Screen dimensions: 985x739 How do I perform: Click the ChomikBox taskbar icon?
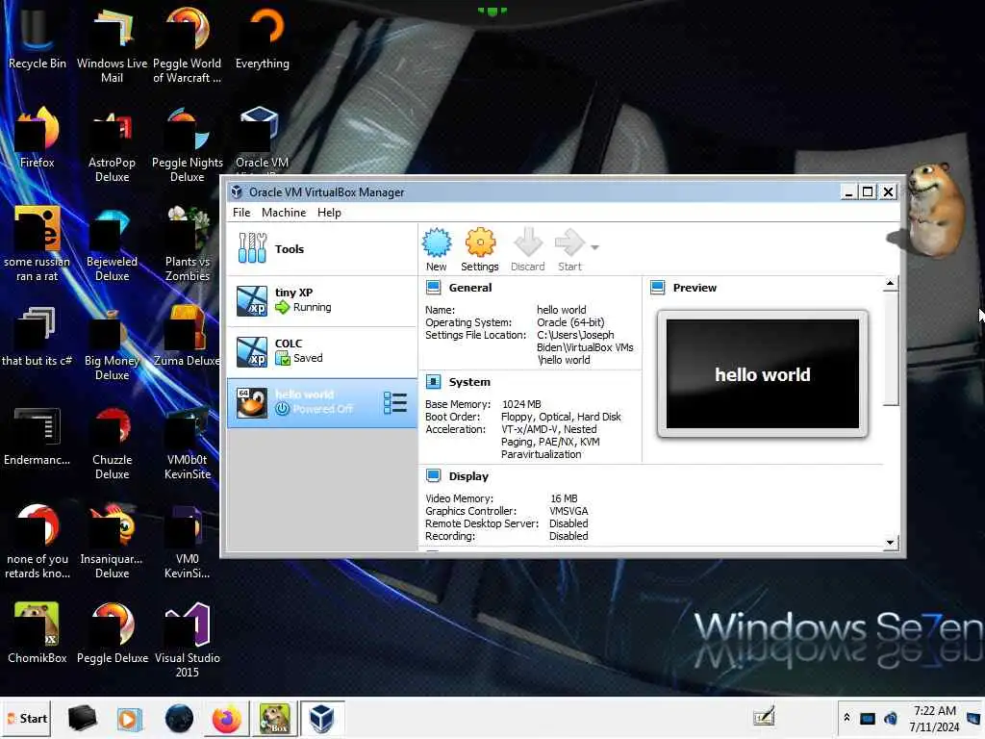tap(274, 718)
